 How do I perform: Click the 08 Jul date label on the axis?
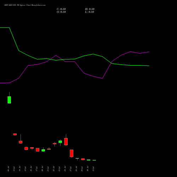tap(8, 169)
